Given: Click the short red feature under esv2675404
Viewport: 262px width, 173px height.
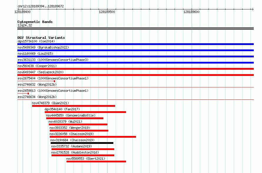Looking at the screenshot, I should pos(36,81).
